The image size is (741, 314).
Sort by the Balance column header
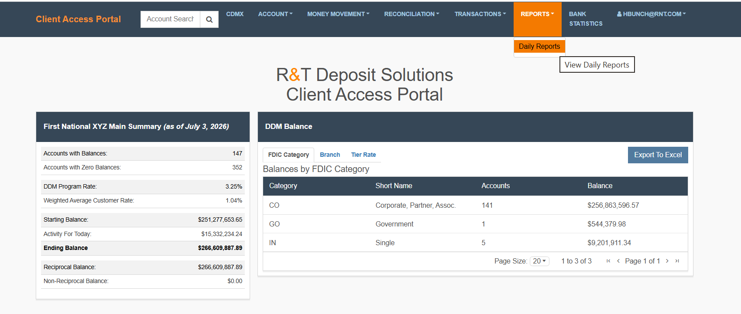[600, 186]
